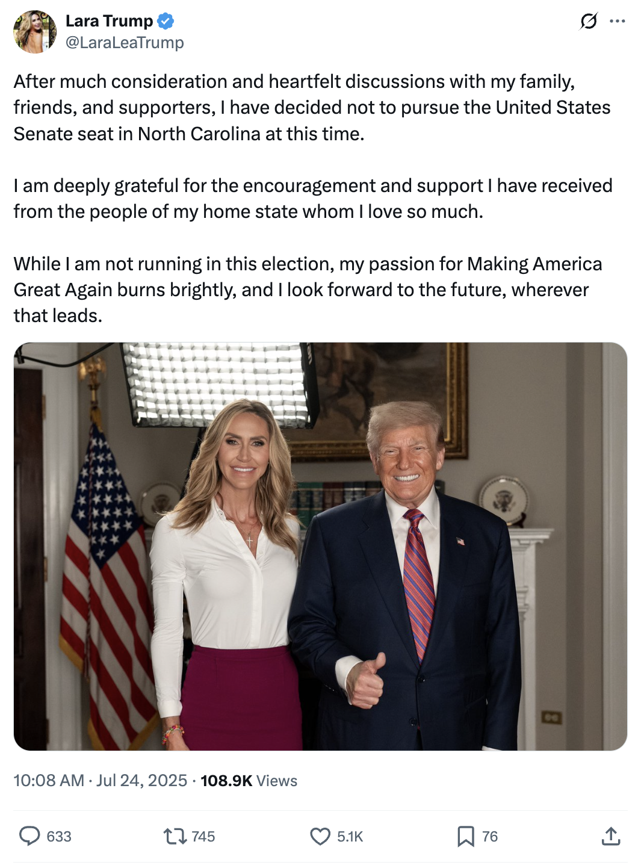The height and width of the screenshot is (868, 644).
Task: Click the 5.1K likes count
Action: click(350, 837)
